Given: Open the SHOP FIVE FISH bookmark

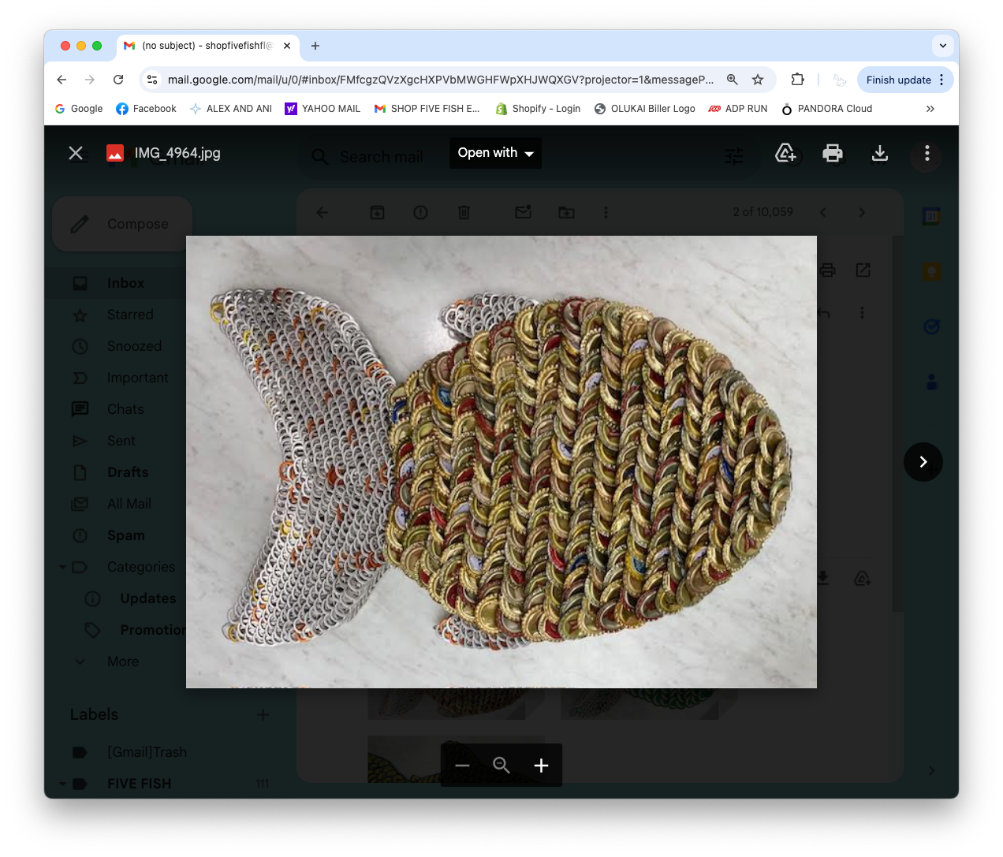Looking at the screenshot, I should click(x=427, y=109).
